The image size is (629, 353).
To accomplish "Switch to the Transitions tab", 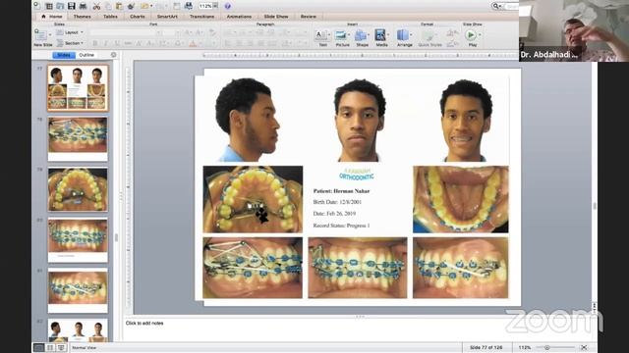I will 201,17.
